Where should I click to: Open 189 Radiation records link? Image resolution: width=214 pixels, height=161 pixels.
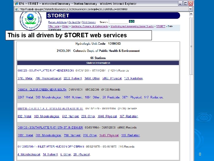click(x=133, y=78)
